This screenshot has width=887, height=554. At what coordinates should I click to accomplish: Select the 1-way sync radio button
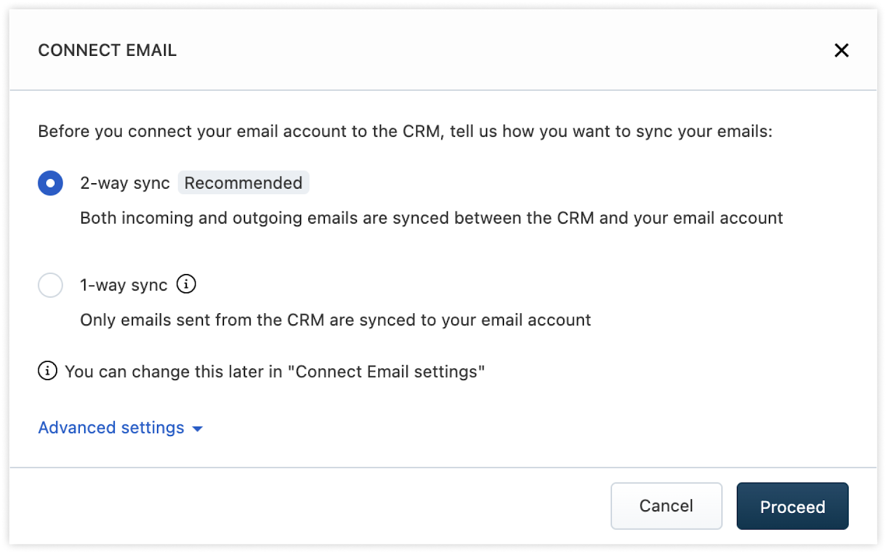click(50, 285)
